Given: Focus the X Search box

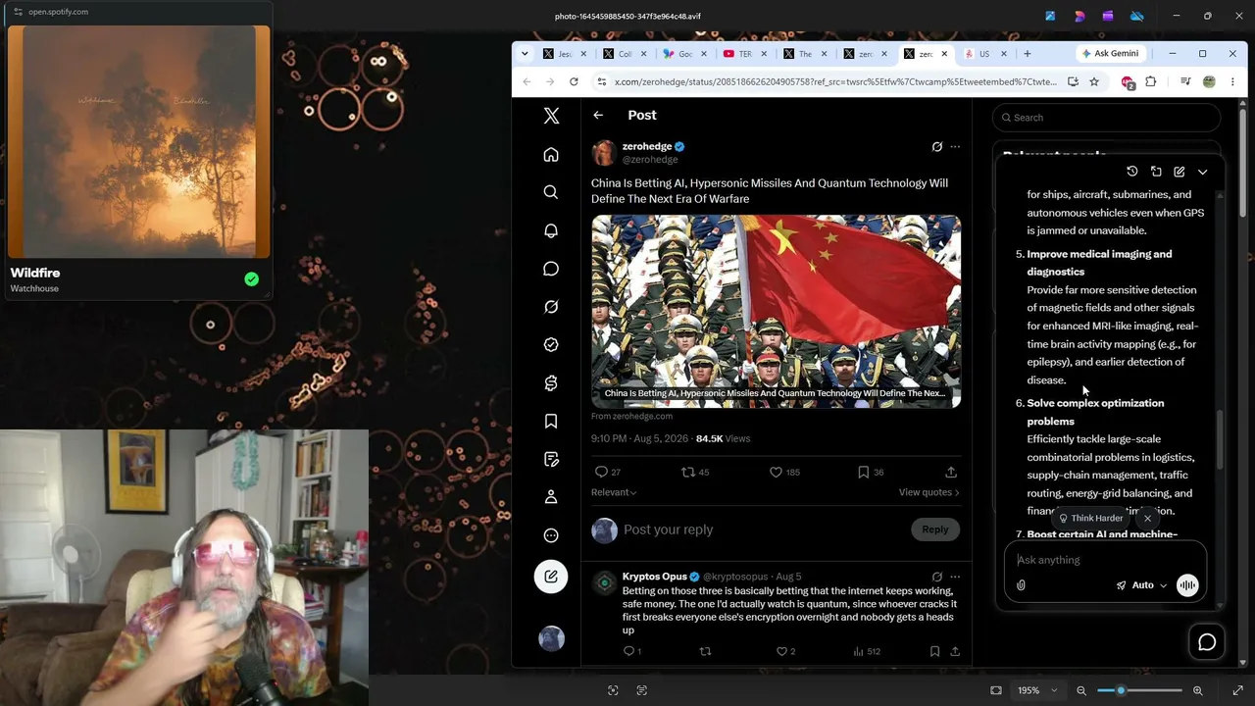Looking at the screenshot, I should click(x=1106, y=118).
